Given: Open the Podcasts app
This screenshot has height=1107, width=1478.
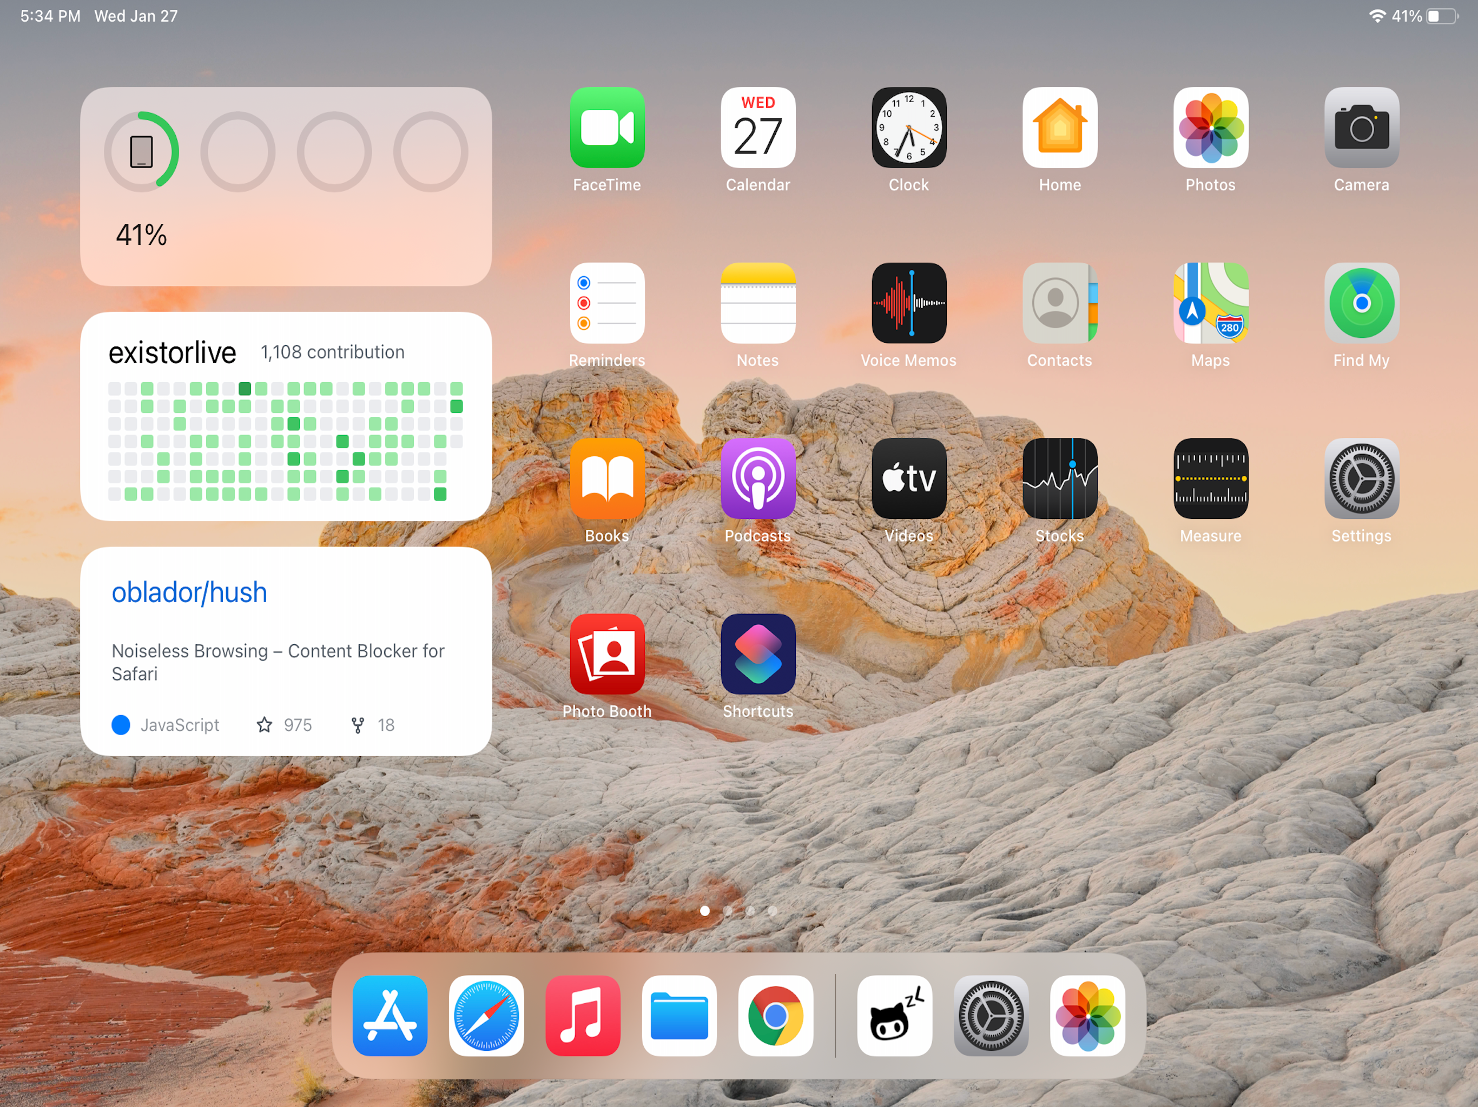Looking at the screenshot, I should (x=758, y=479).
